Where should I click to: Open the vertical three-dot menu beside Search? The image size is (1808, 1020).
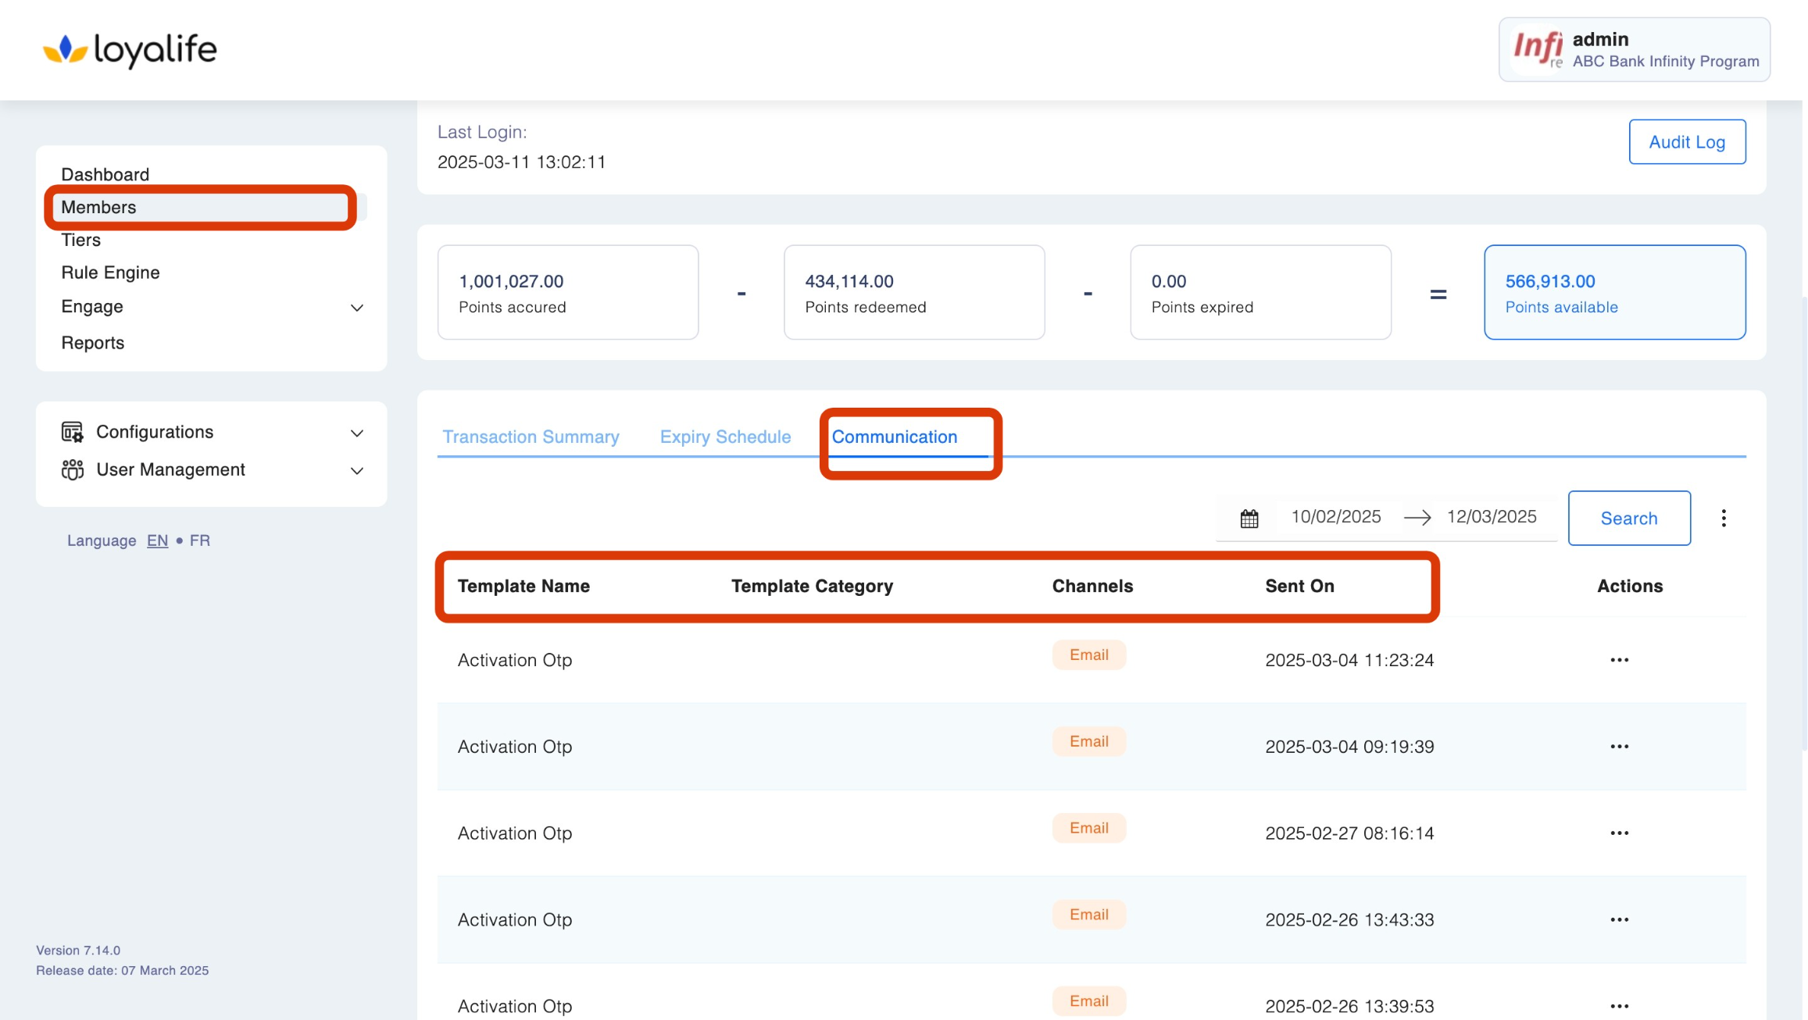pyautogui.click(x=1723, y=518)
